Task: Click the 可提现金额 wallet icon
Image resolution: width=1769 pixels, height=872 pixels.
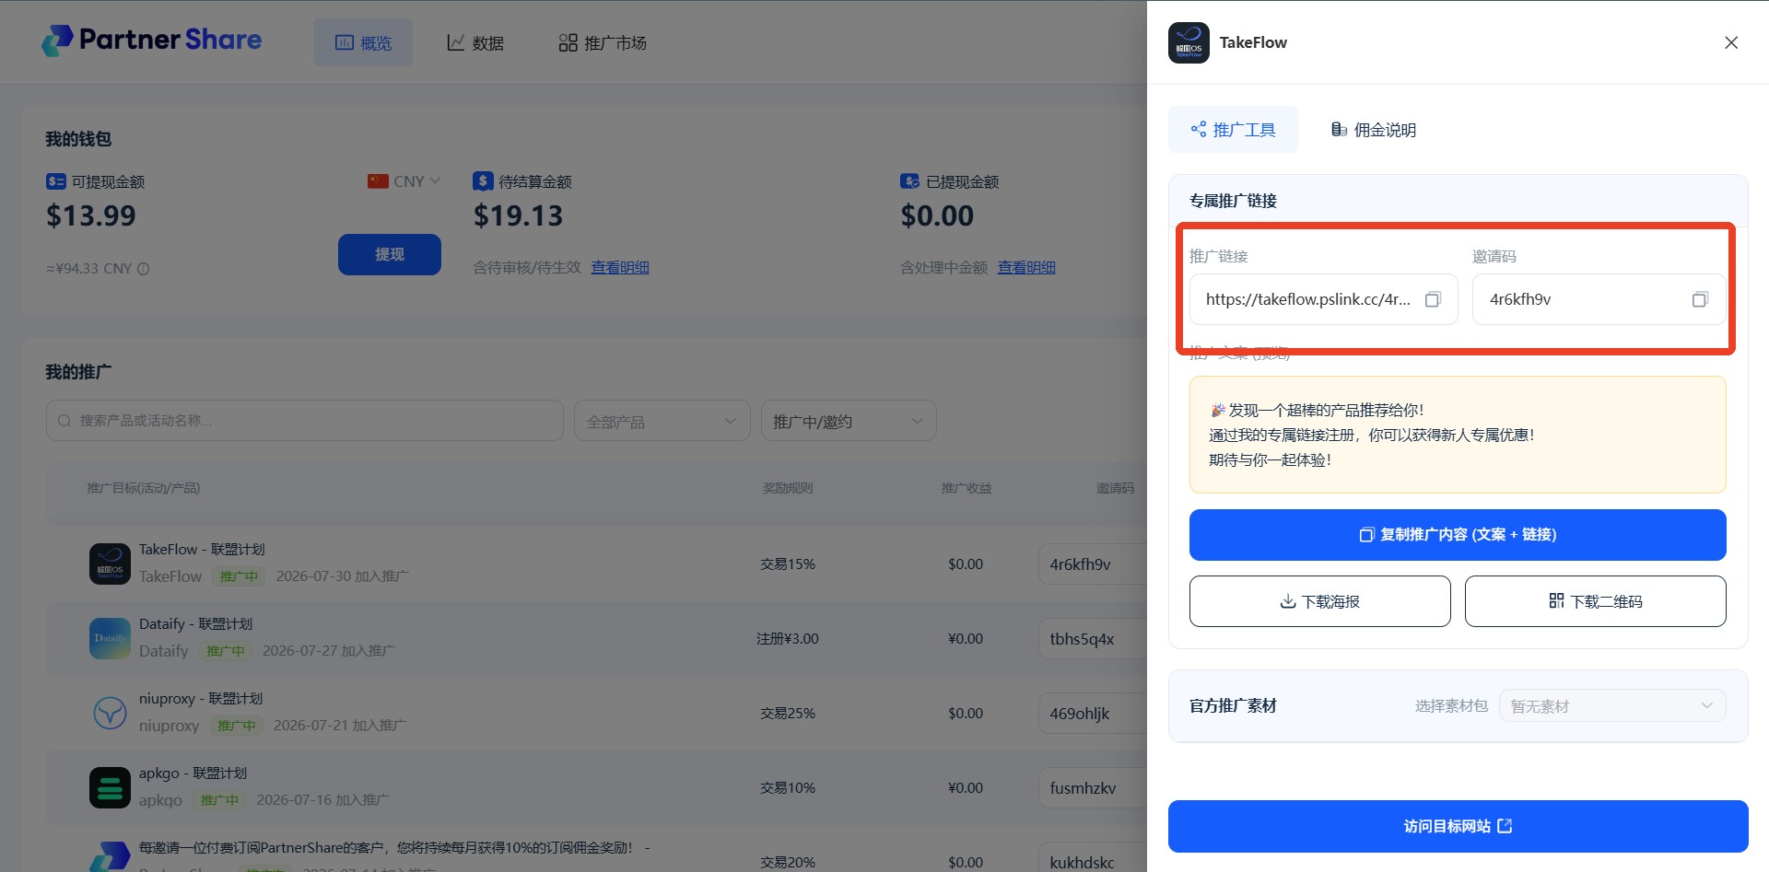Action: [x=56, y=181]
